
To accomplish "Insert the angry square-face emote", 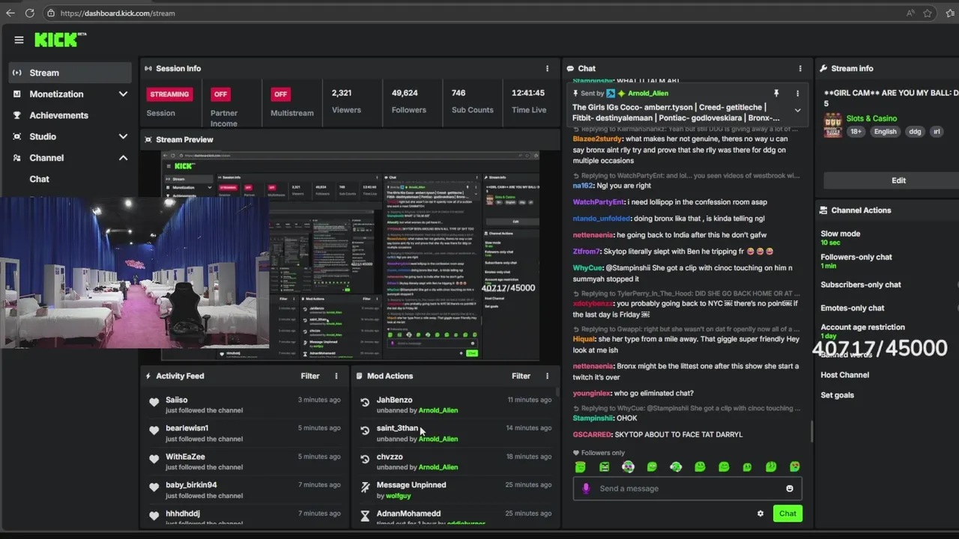I will [604, 467].
